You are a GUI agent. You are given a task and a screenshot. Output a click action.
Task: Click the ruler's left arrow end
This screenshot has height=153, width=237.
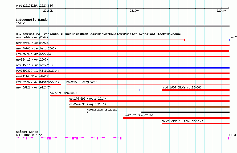(17, 8)
